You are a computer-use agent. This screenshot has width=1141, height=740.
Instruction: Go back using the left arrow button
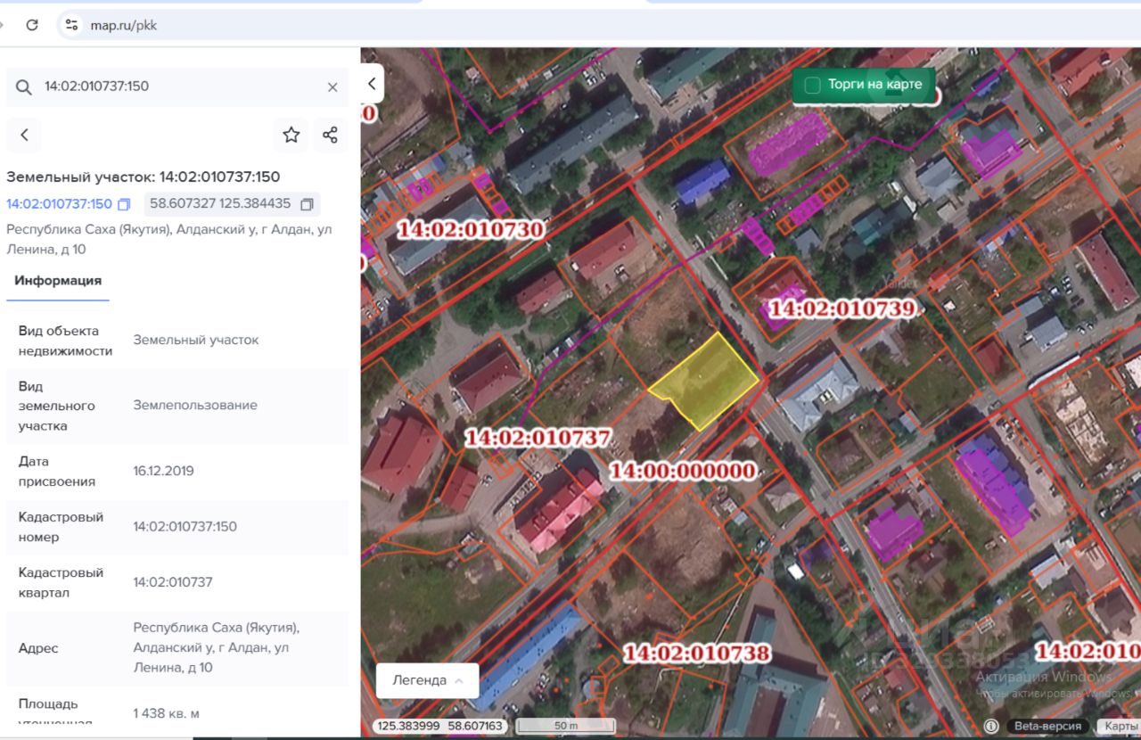coord(24,135)
